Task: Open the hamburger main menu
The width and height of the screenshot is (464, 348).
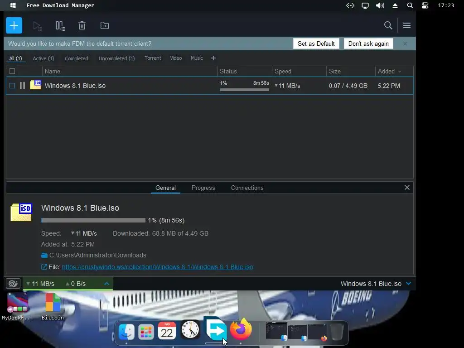Action: click(x=406, y=25)
